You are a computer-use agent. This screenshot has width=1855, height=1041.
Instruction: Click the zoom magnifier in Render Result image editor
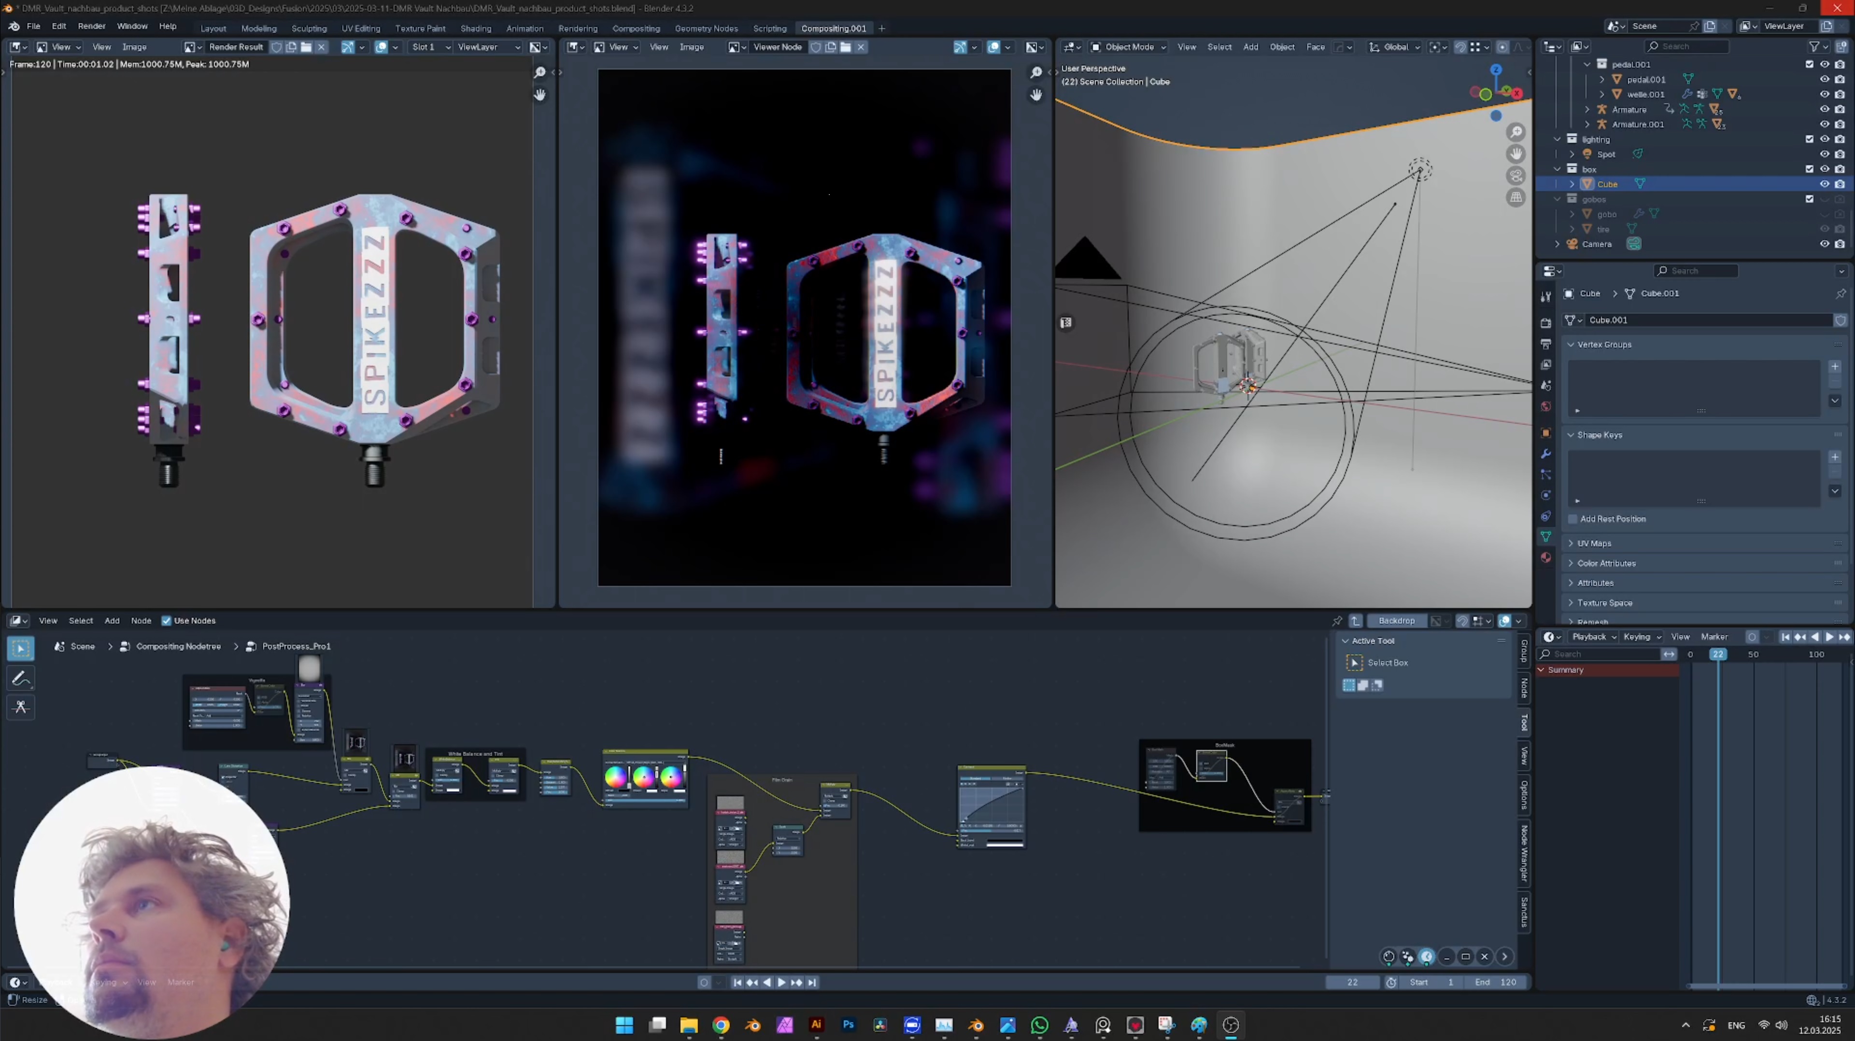(540, 73)
